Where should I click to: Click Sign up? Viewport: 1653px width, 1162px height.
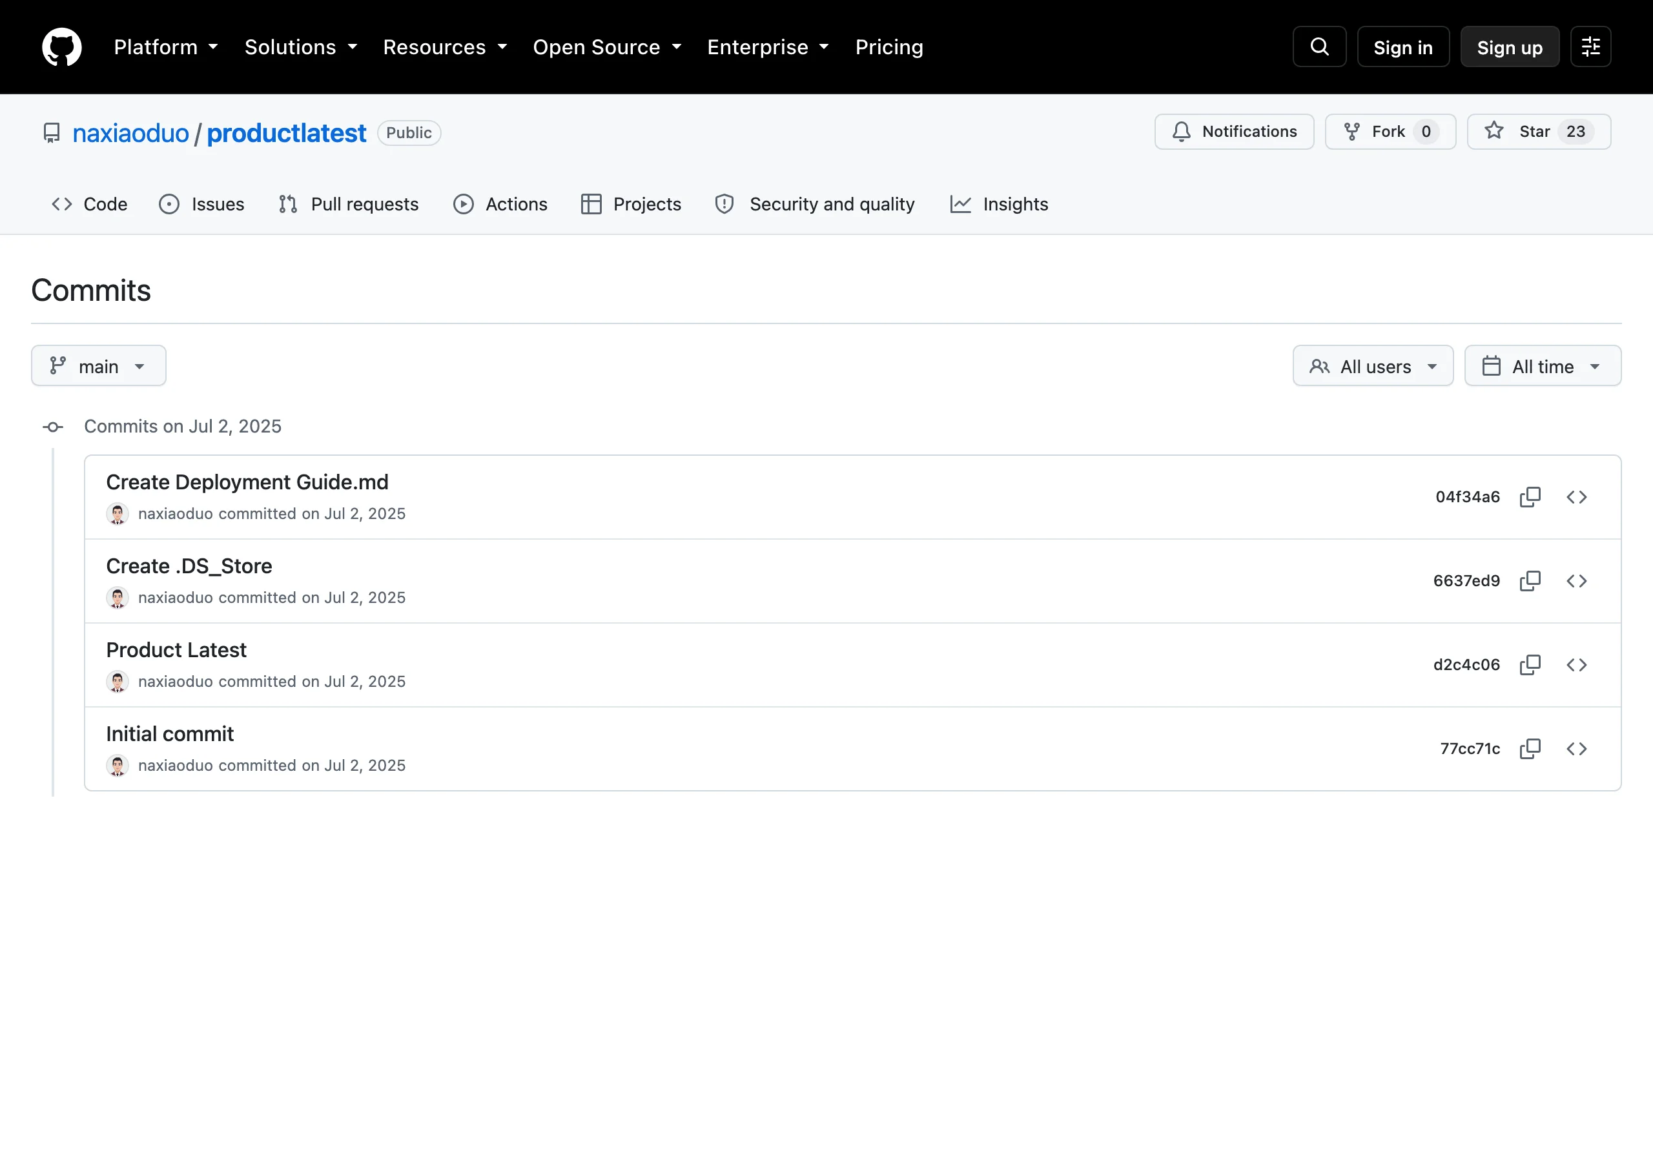(x=1510, y=46)
